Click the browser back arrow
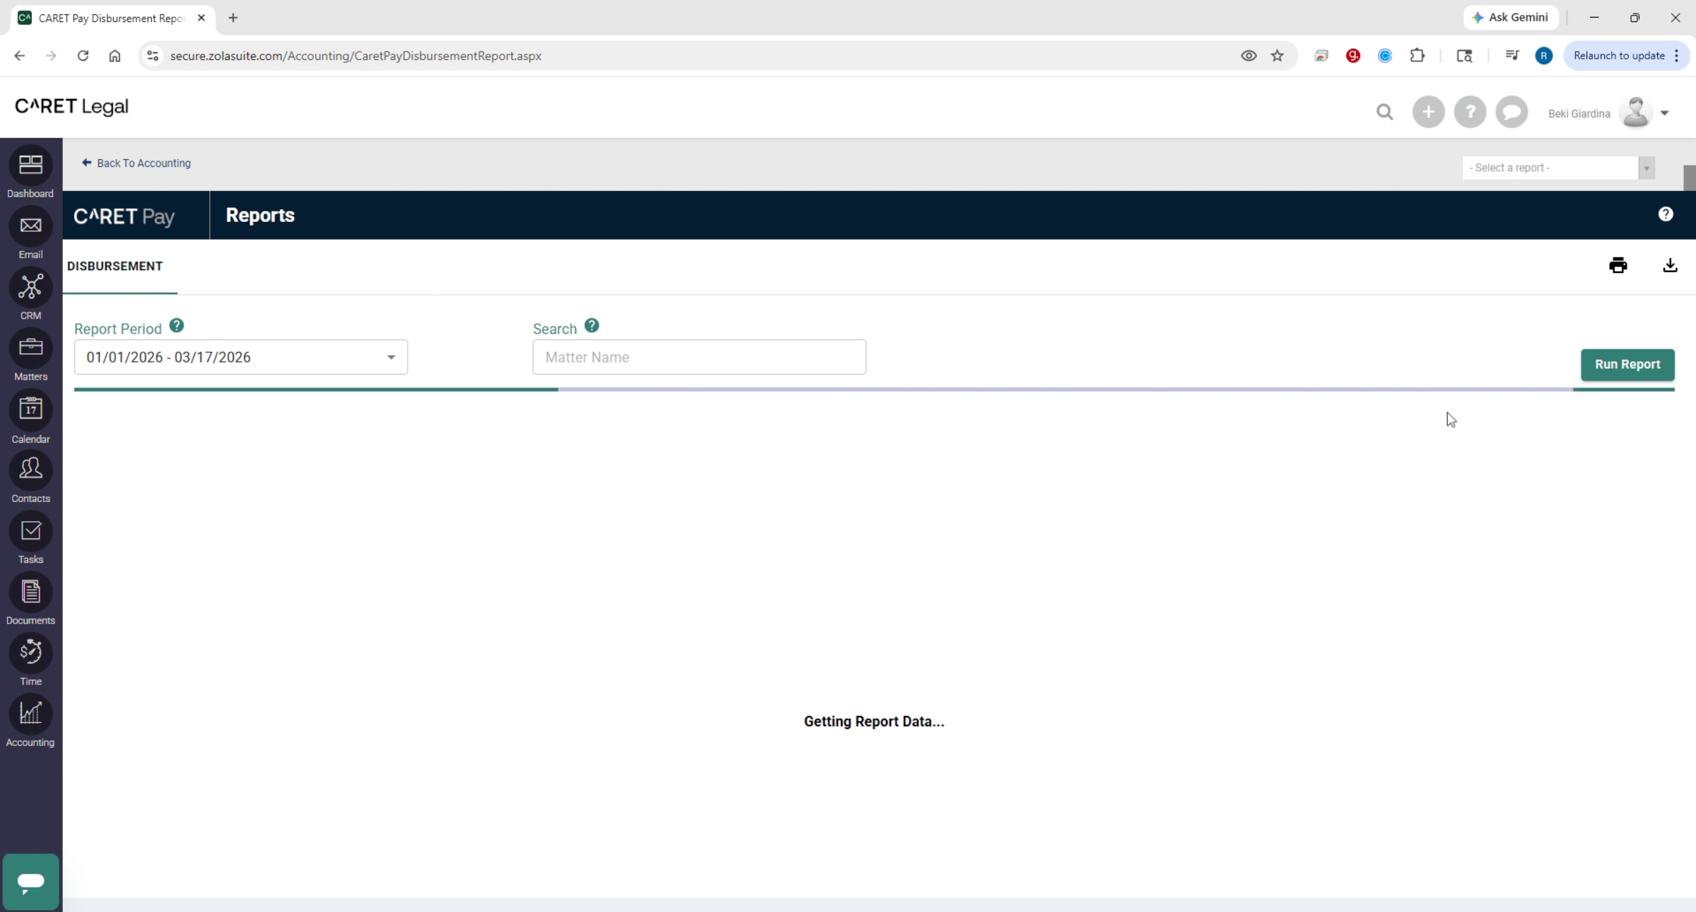Screen dimensions: 1696x912 19,56
